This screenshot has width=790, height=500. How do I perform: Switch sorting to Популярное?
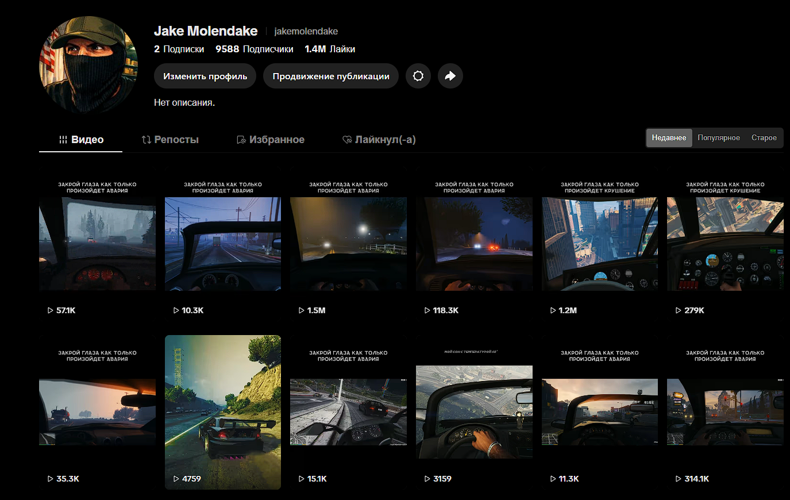pos(719,138)
